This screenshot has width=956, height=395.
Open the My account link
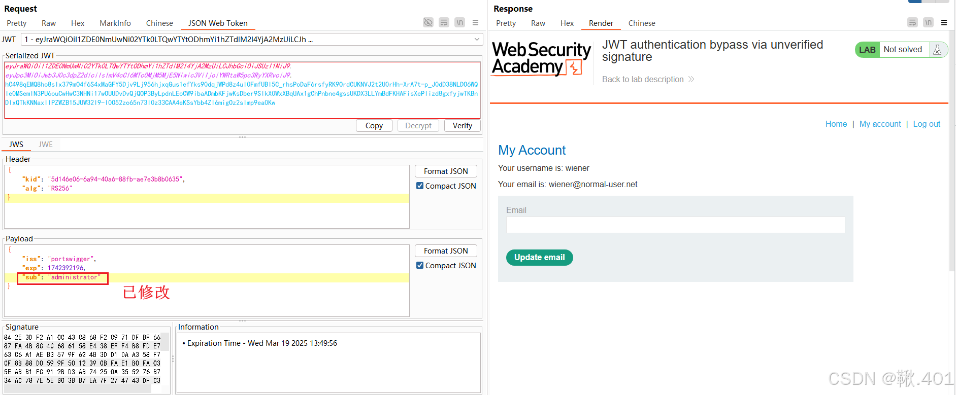880,124
